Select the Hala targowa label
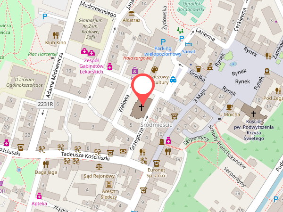Viewport: 283px width, 212px height. coord(137,58)
